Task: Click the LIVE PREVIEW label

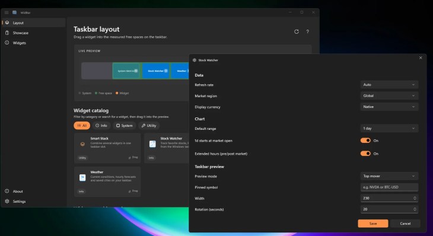Action: pos(89,51)
